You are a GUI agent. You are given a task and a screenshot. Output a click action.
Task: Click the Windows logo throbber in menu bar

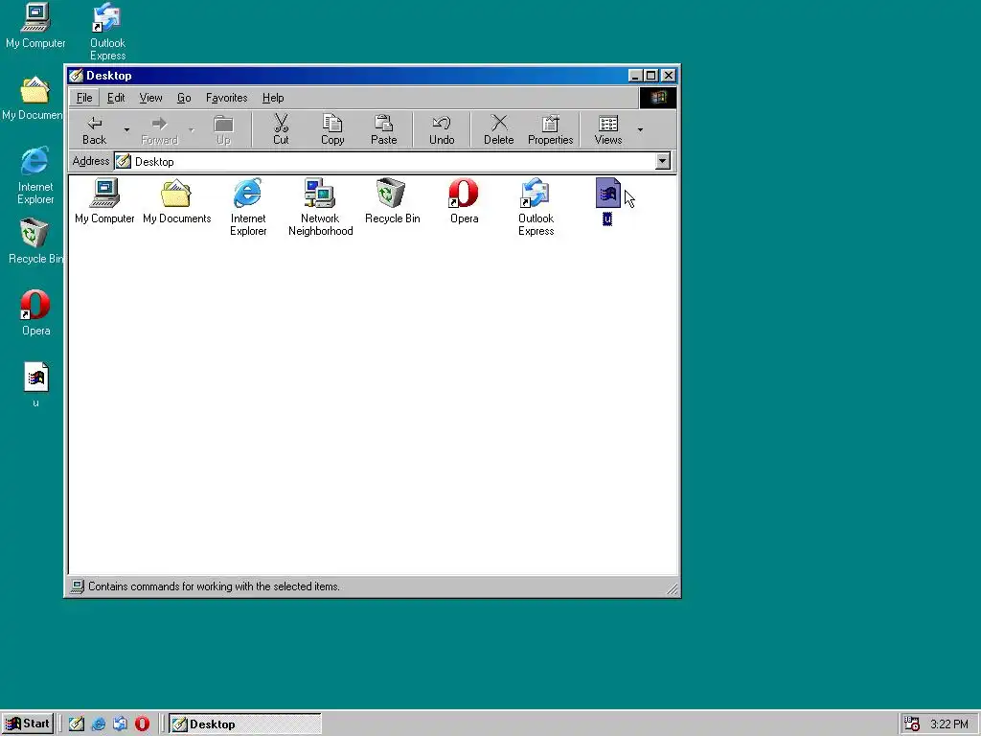tap(657, 98)
